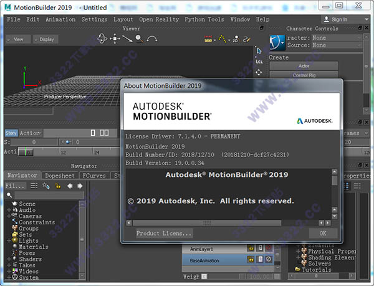374x286 pixels.
Task: Click the Weight slider bar
Action: click(x=224, y=277)
